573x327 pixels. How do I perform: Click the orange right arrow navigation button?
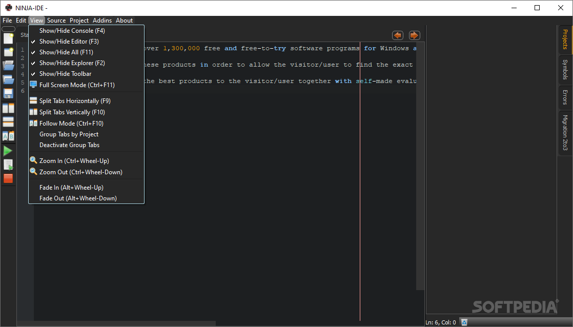click(414, 35)
